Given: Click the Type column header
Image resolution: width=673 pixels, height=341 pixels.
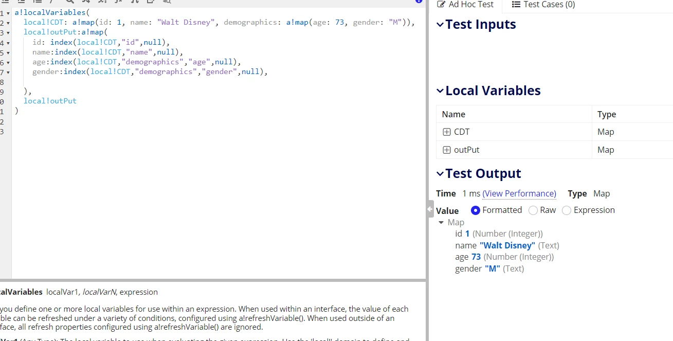Looking at the screenshot, I should pos(632,114).
